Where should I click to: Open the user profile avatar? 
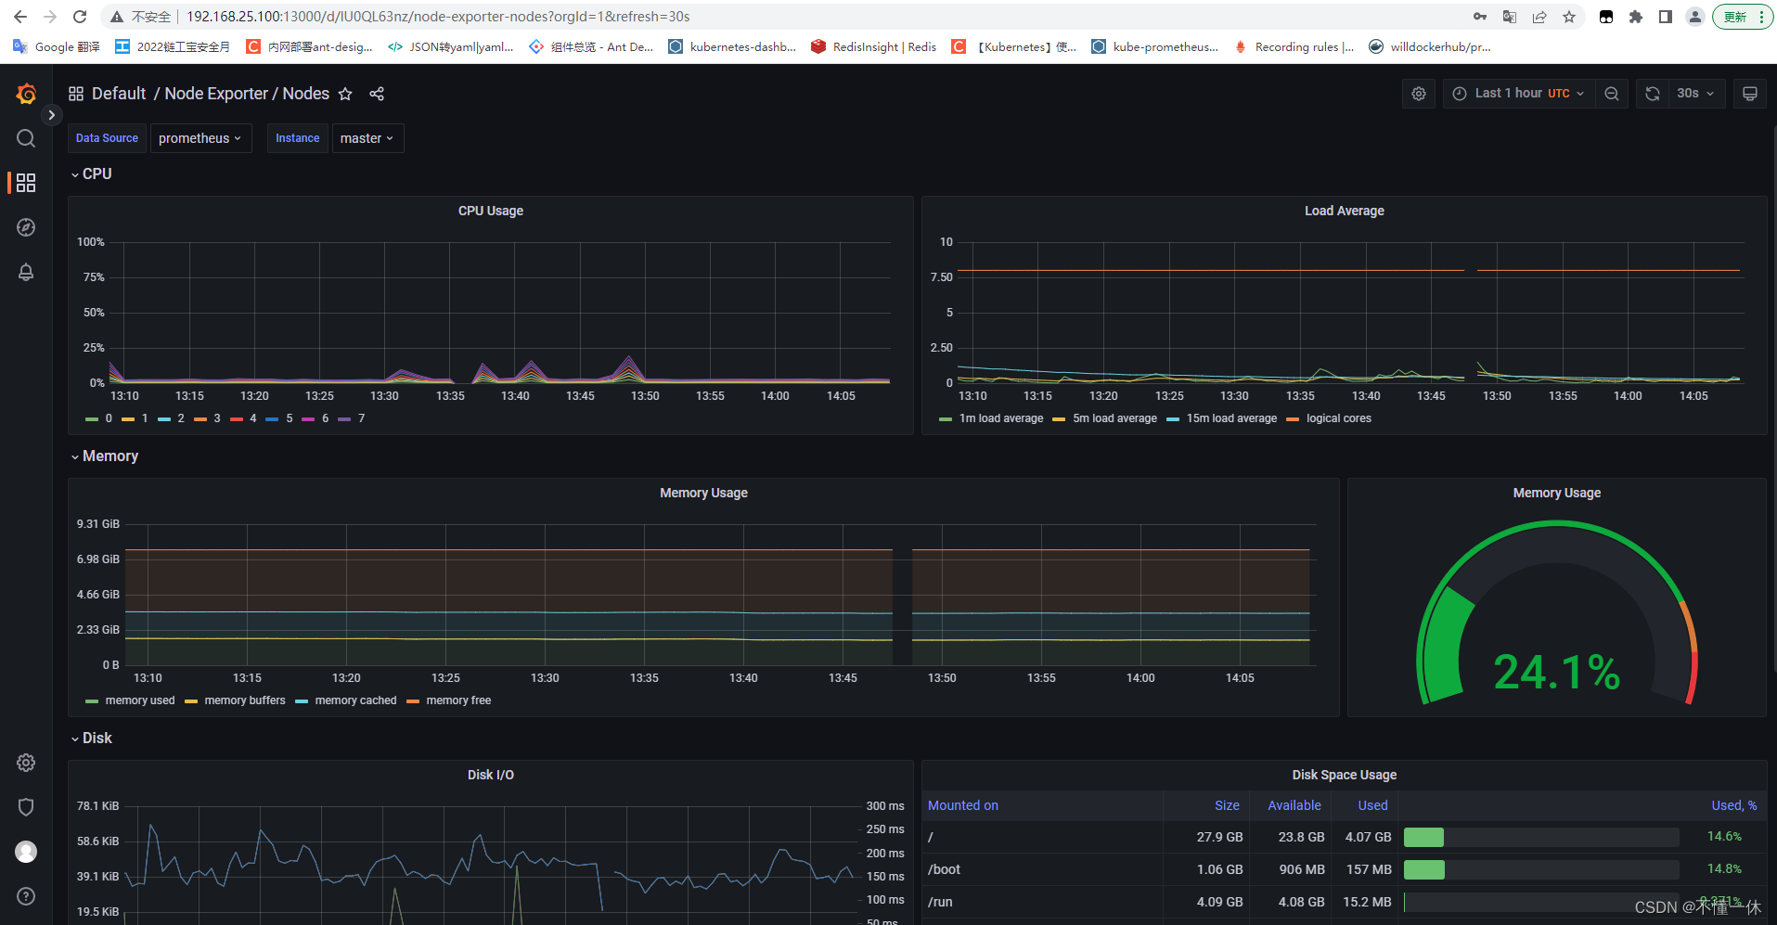(x=26, y=852)
